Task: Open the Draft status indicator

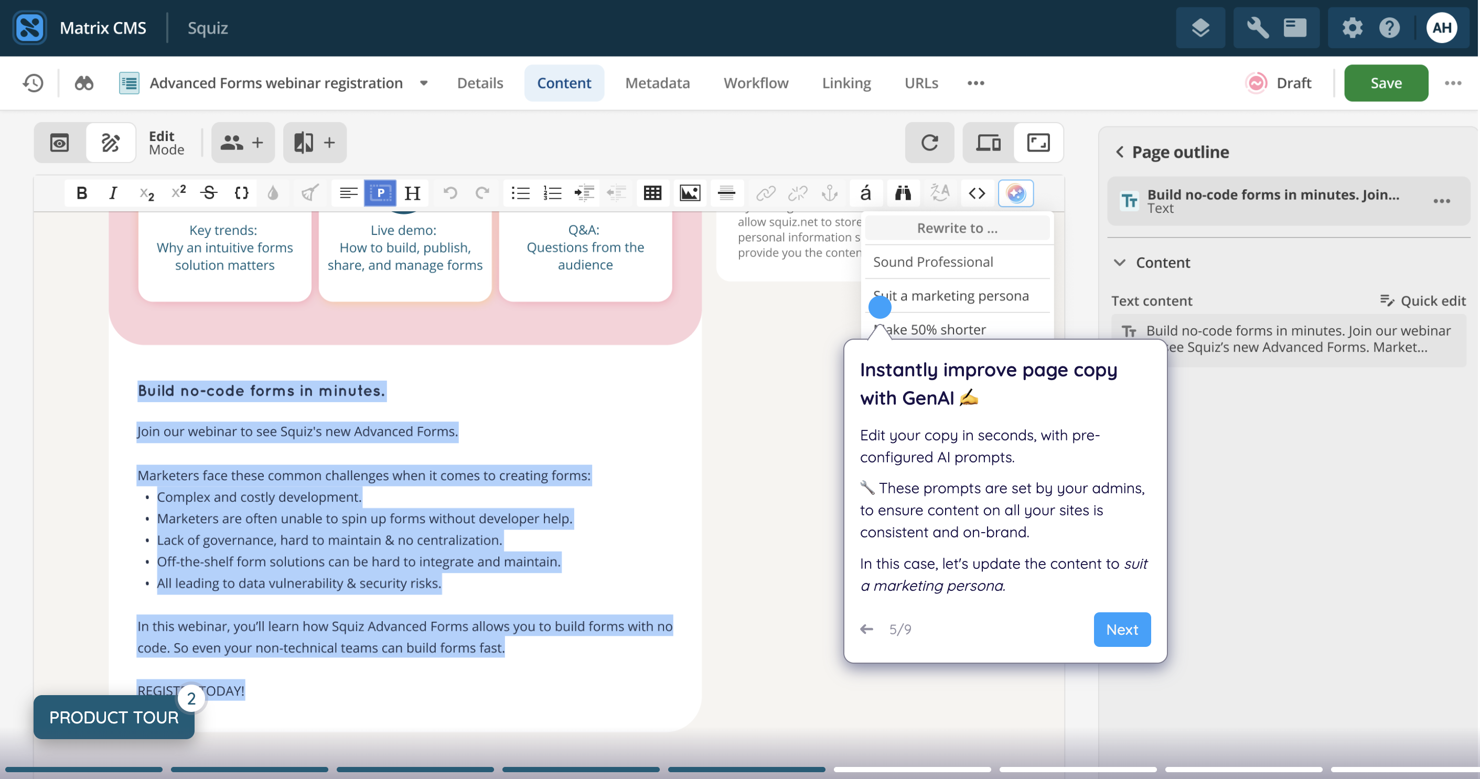Action: click(x=1279, y=83)
